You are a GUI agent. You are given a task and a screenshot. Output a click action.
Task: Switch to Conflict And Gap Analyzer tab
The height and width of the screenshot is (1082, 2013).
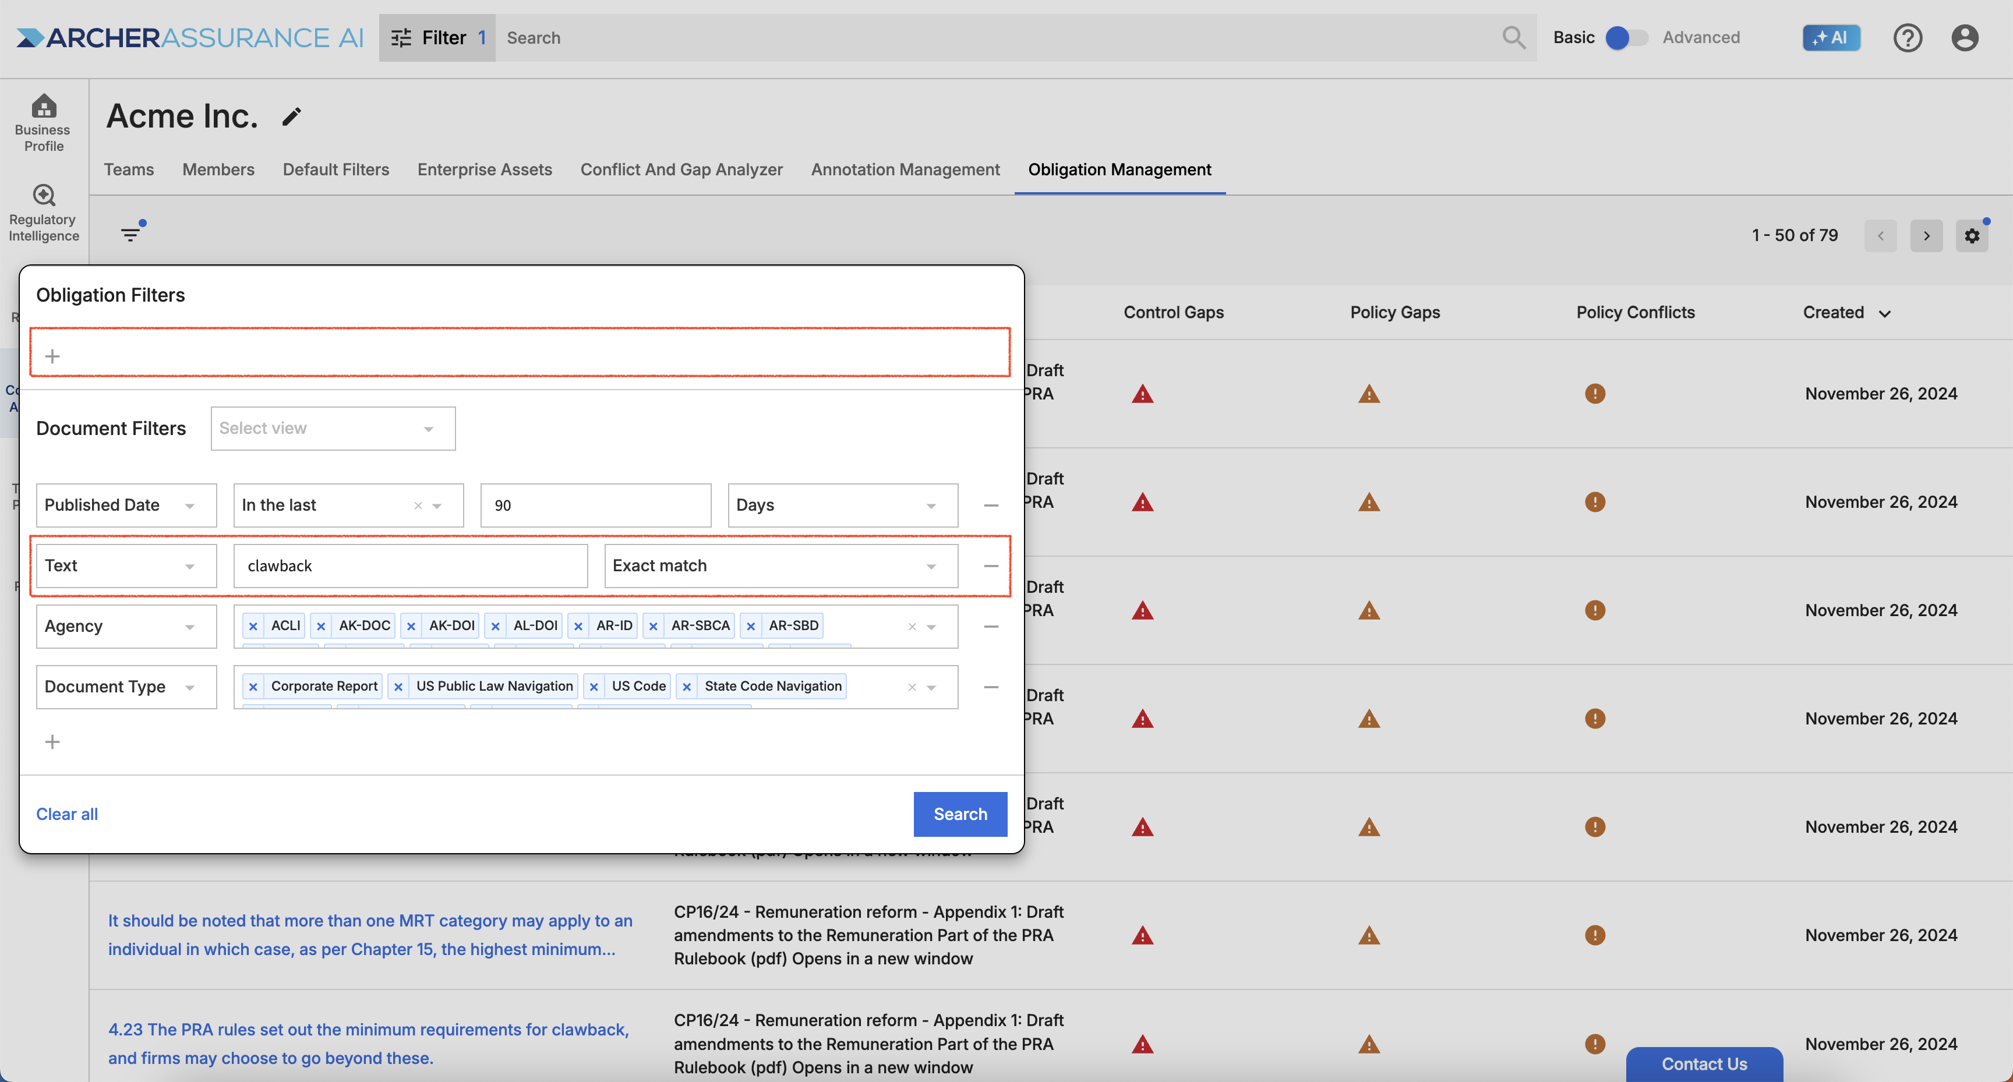(x=681, y=169)
